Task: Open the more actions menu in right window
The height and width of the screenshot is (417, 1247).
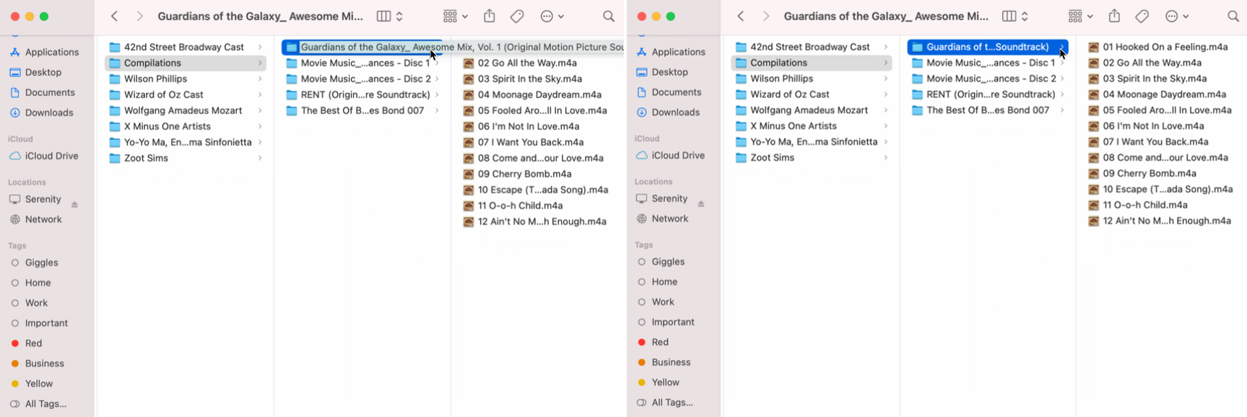Action: pos(1178,16)
